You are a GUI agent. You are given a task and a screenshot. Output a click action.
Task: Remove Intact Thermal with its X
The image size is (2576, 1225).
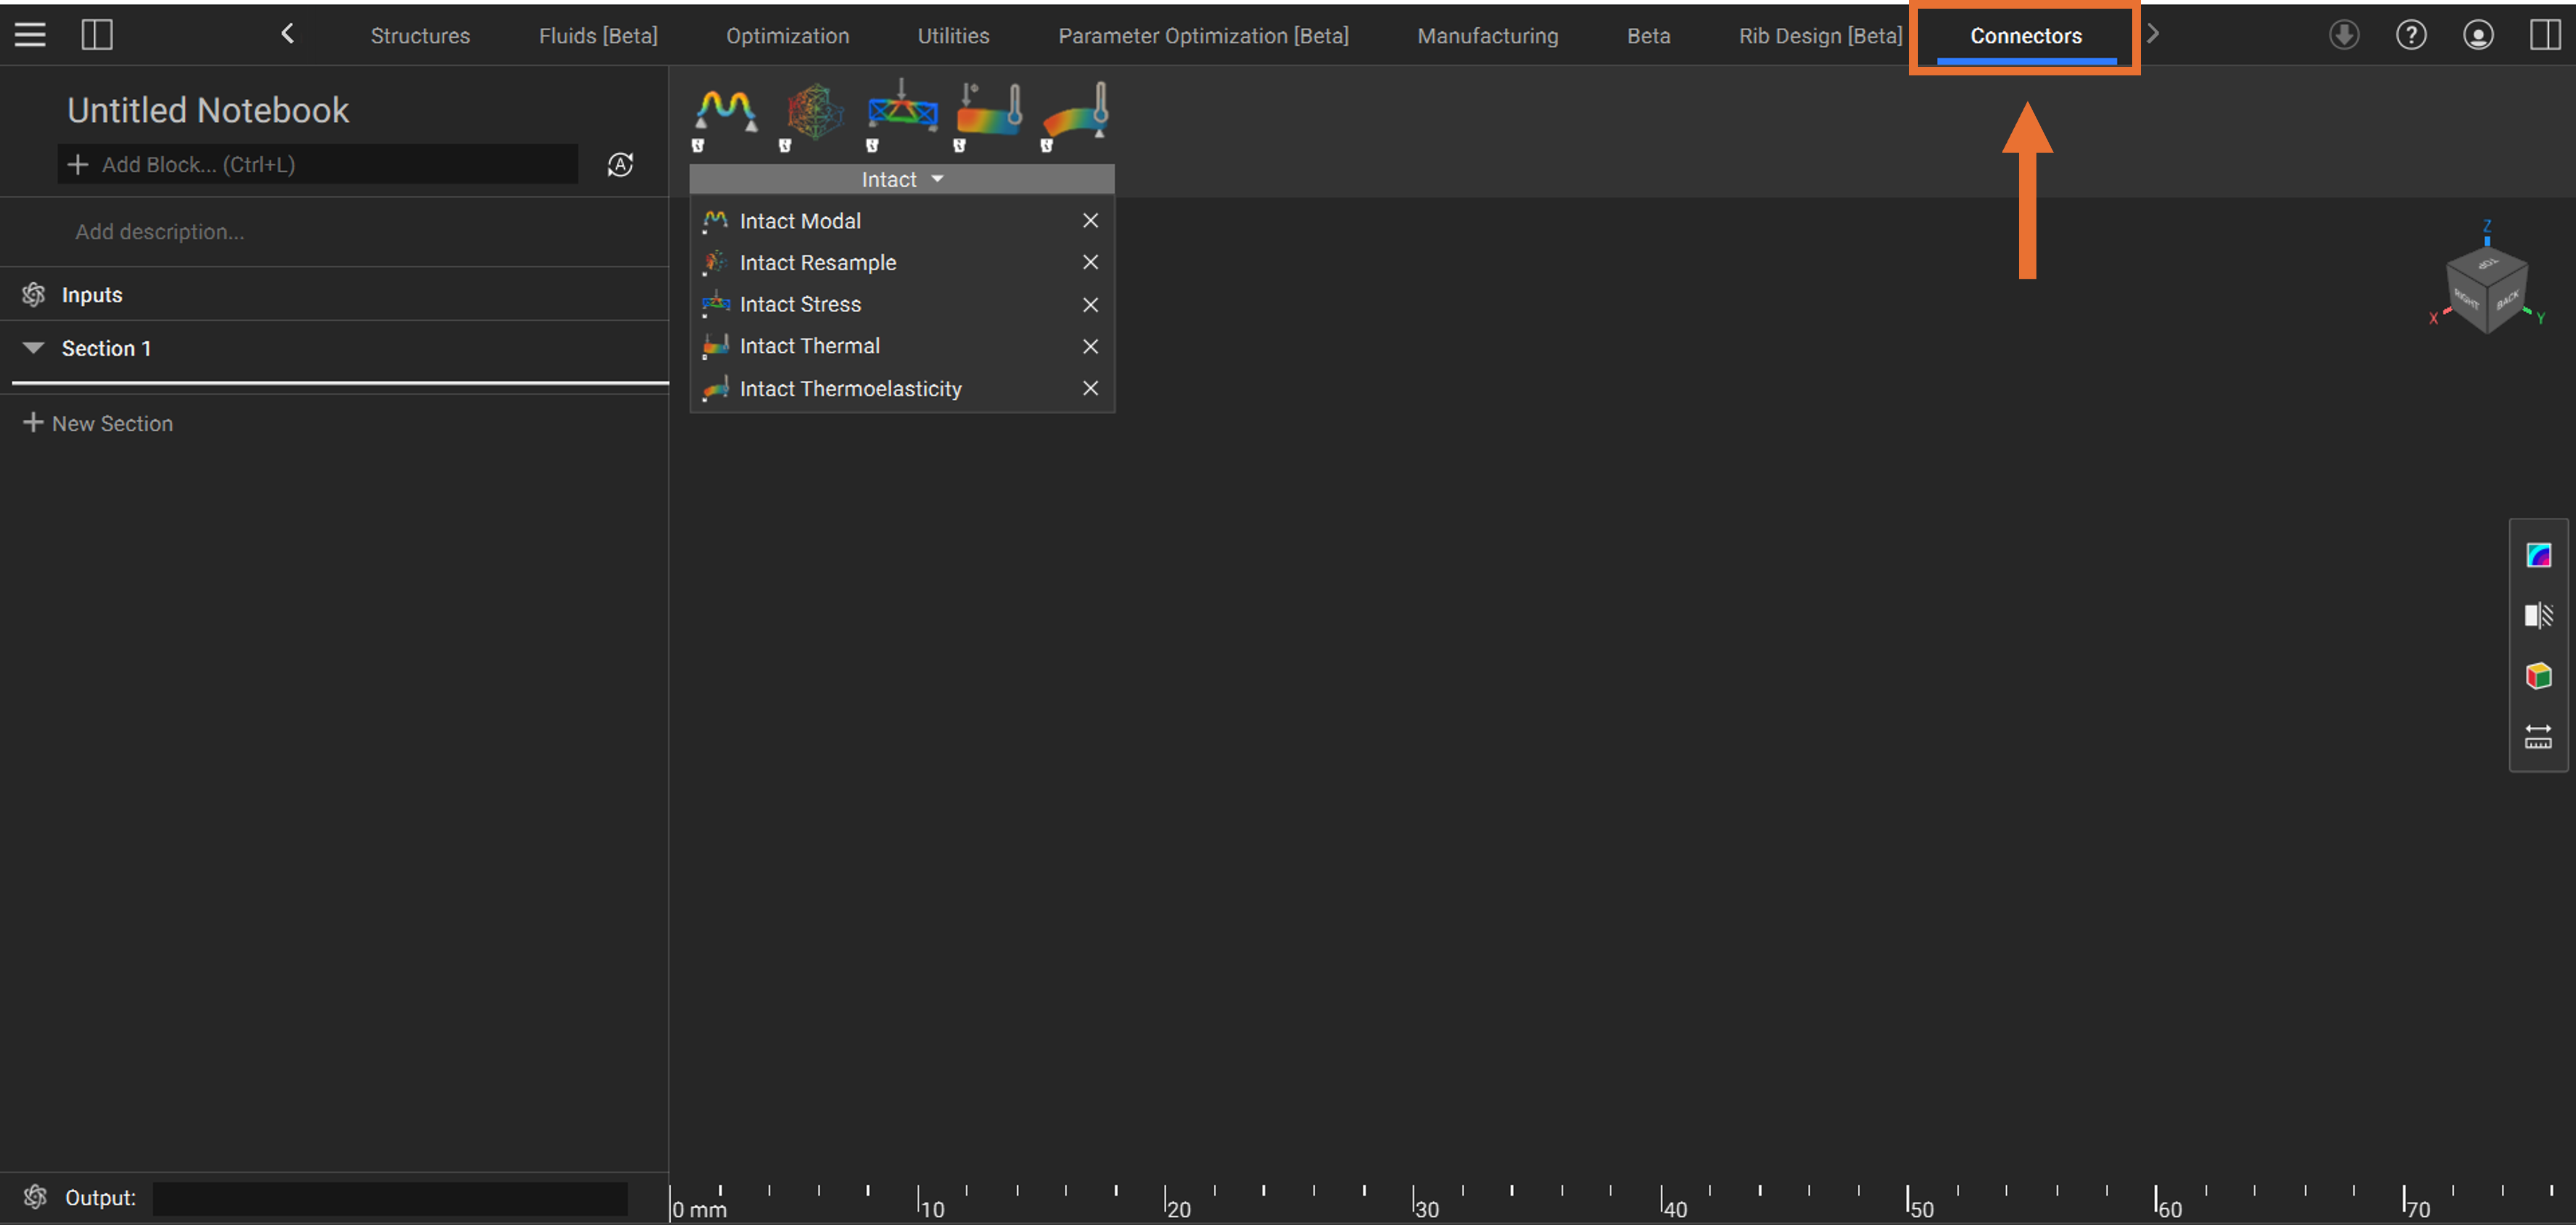tap(1091, 347)
